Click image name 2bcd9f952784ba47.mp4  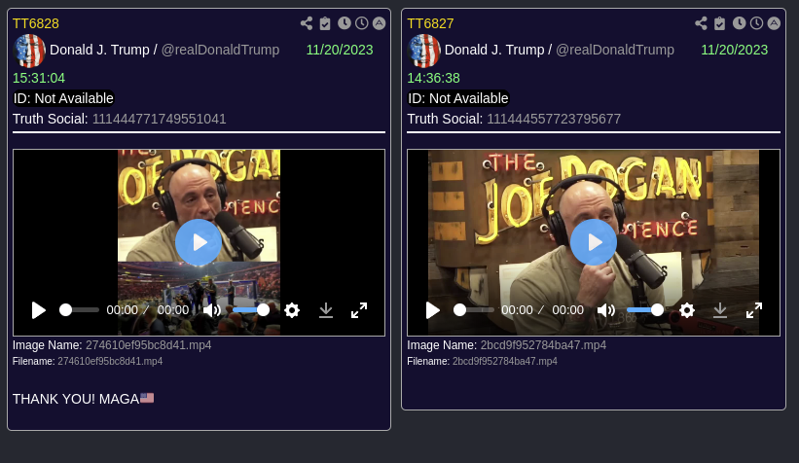543,345
